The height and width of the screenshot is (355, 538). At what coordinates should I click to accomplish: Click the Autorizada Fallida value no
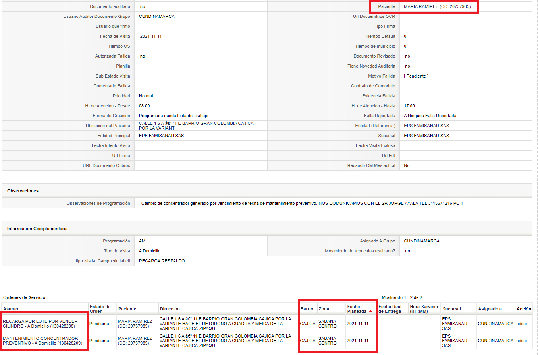[x=143, y=56]
